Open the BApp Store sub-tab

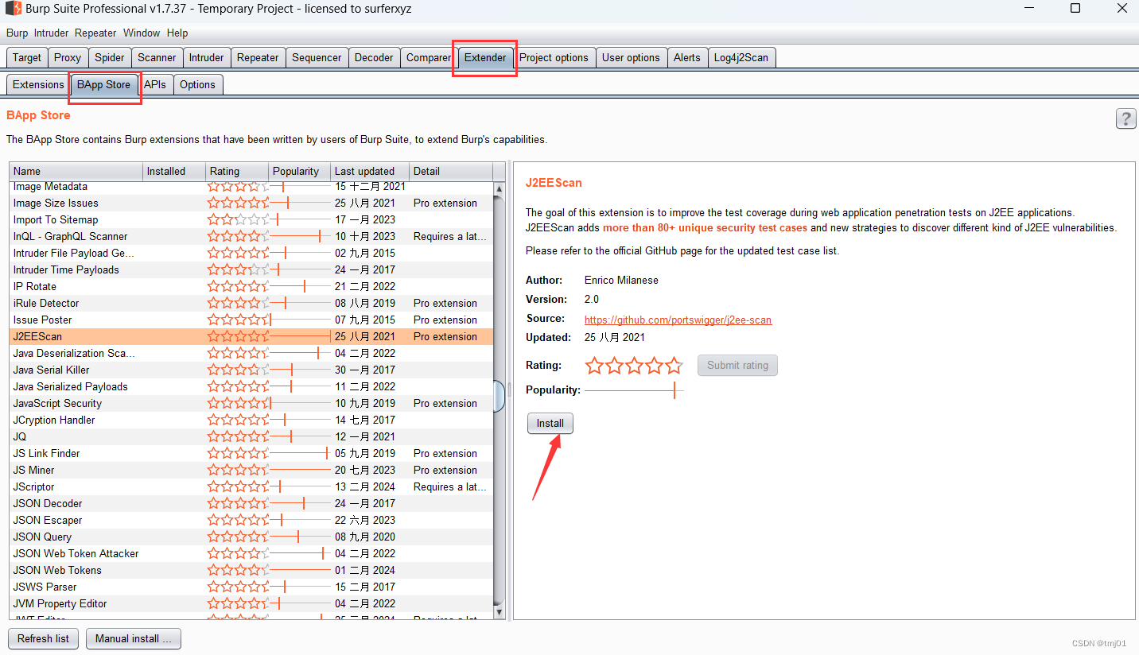(103, 84)
